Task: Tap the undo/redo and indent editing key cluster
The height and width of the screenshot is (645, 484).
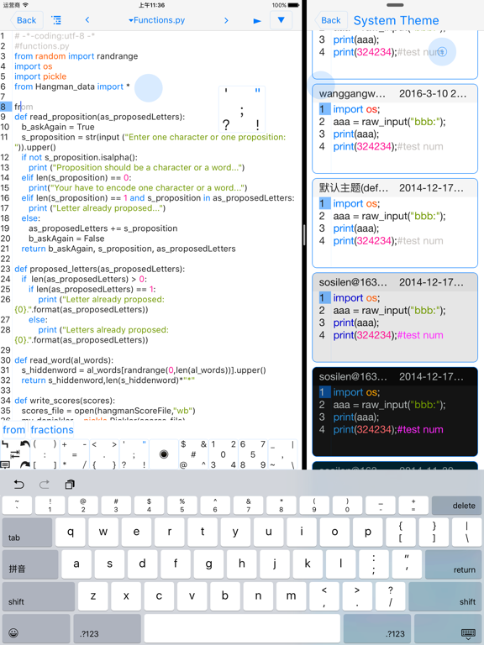Action: click(x=15, y=454)
